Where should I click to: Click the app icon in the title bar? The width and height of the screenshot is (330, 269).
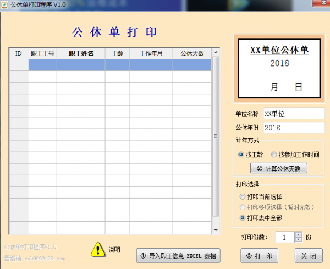pos(4,4)
